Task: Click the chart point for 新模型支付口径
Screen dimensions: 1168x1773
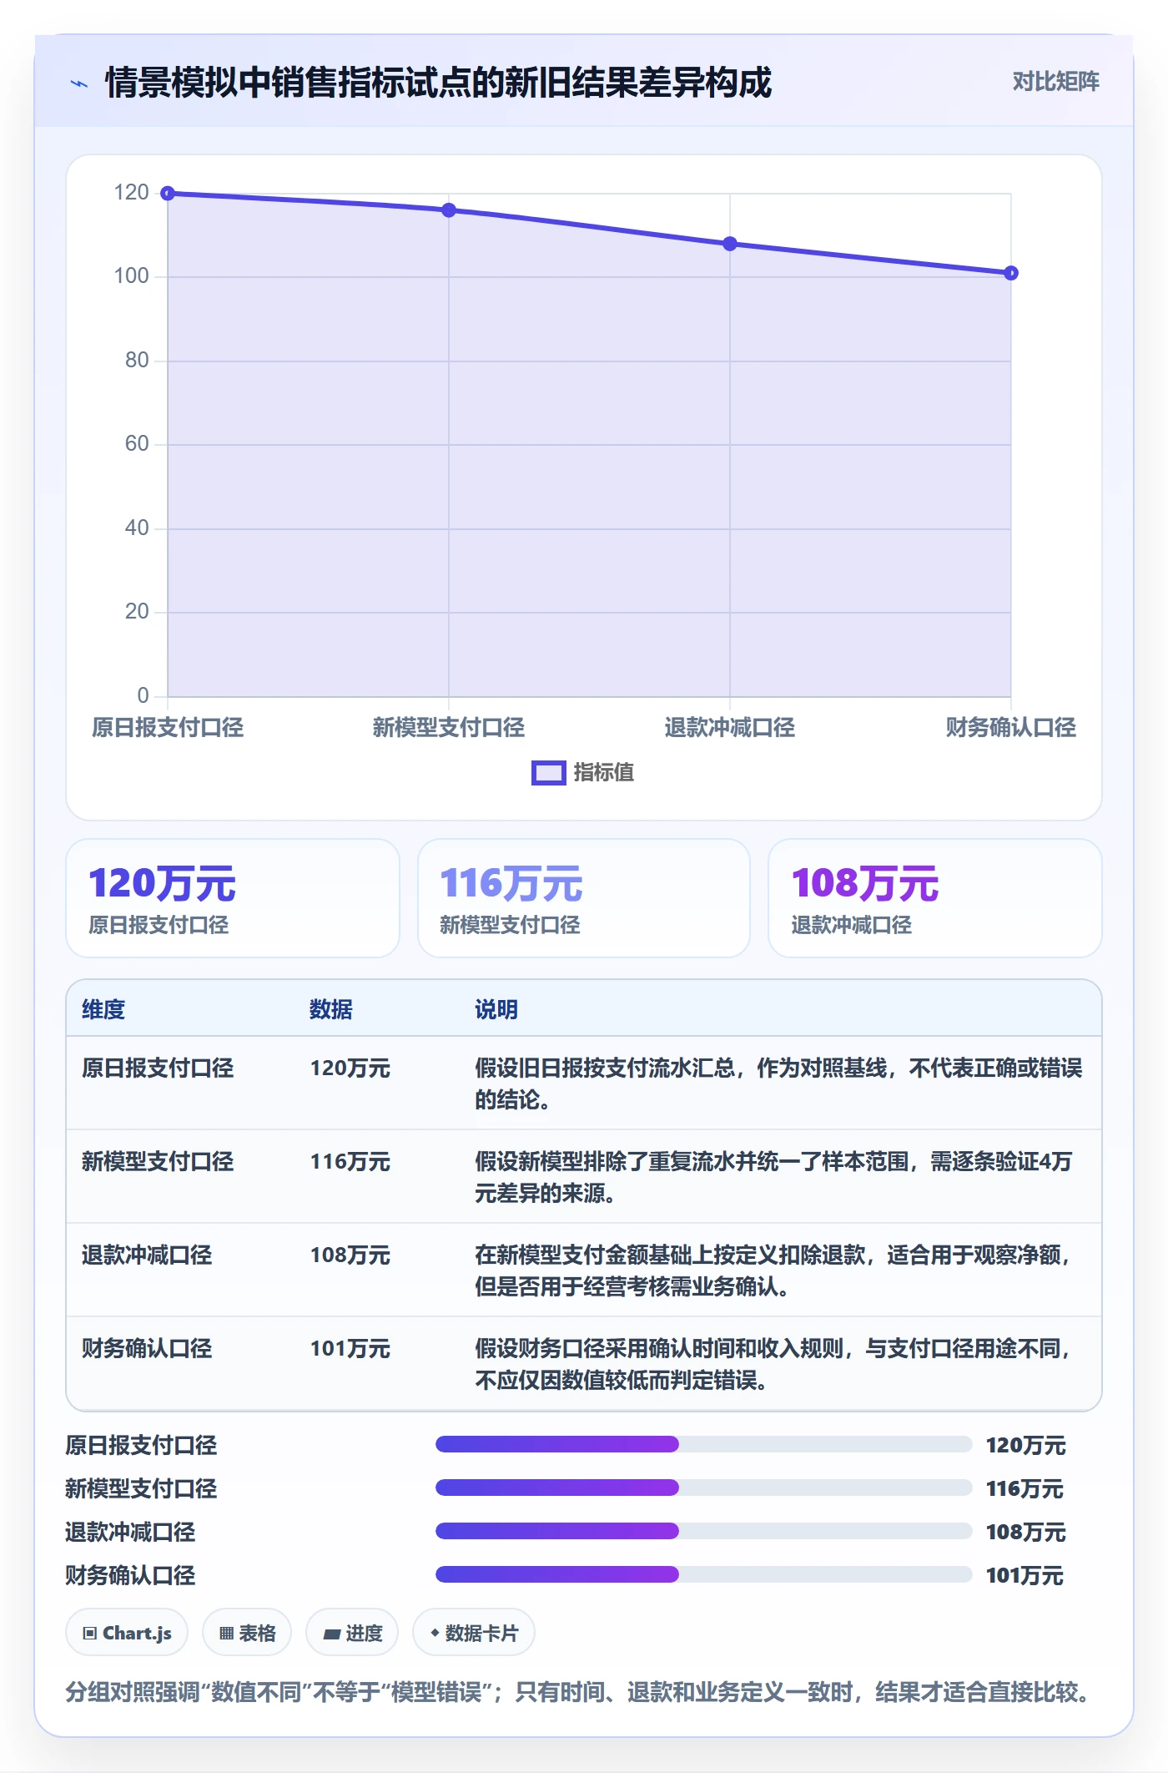Action: click(449, 210)
